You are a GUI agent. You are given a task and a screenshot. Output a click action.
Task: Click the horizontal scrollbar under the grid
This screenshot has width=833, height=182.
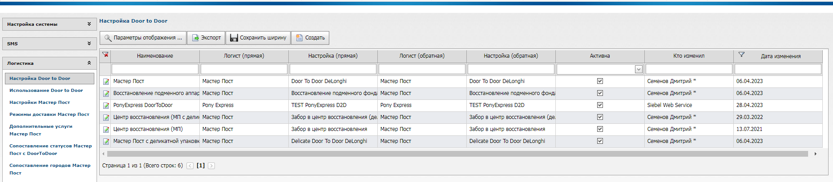click(457, 154)
